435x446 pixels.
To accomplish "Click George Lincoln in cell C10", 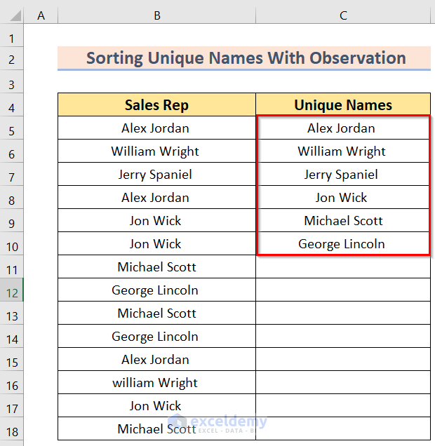I will click(x=342, y=244).
